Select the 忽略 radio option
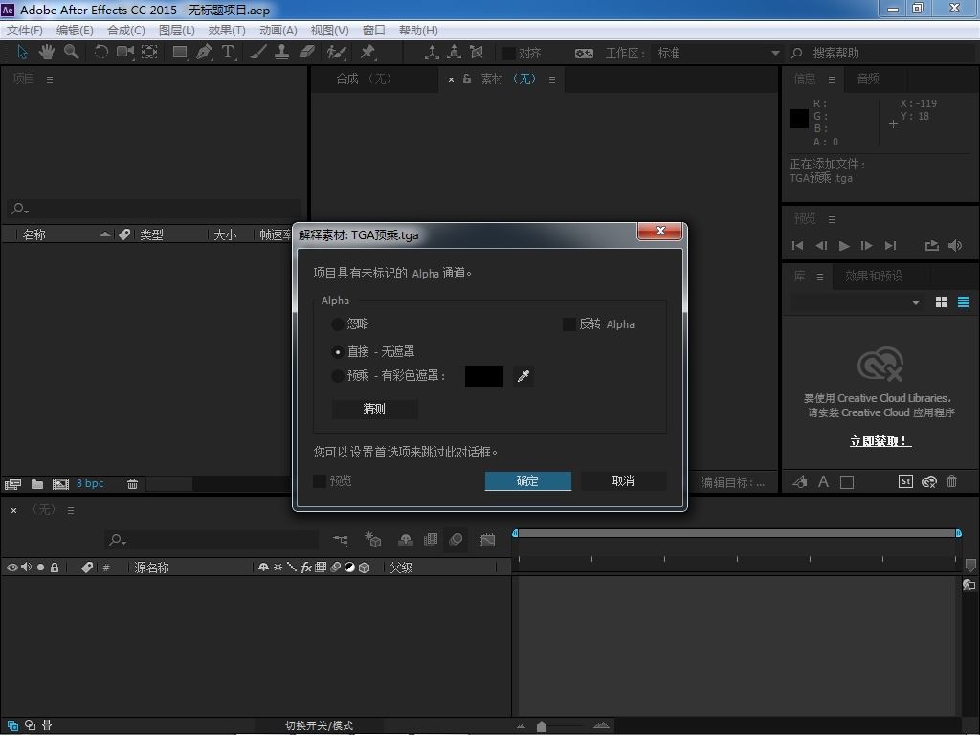The width and height of the screenshot is (980, 735). (x=338, y=323)
